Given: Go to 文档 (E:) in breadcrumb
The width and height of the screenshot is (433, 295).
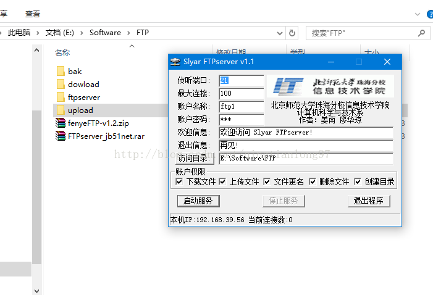Looking at the screenshot, I should pos(60,33).
